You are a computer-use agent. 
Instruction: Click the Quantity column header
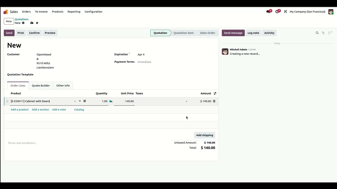(102, 93)
